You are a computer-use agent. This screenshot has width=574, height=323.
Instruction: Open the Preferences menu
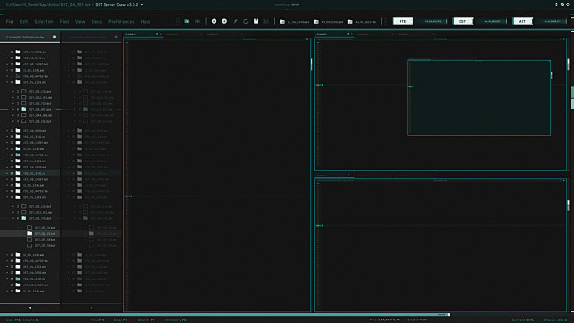point(121,22)
